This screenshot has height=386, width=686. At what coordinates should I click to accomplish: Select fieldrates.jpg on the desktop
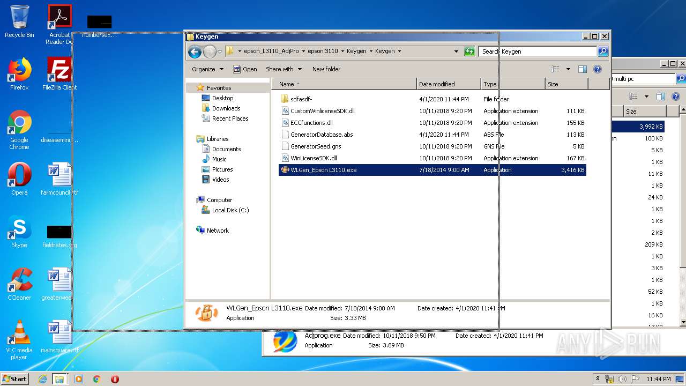point(59,236)
